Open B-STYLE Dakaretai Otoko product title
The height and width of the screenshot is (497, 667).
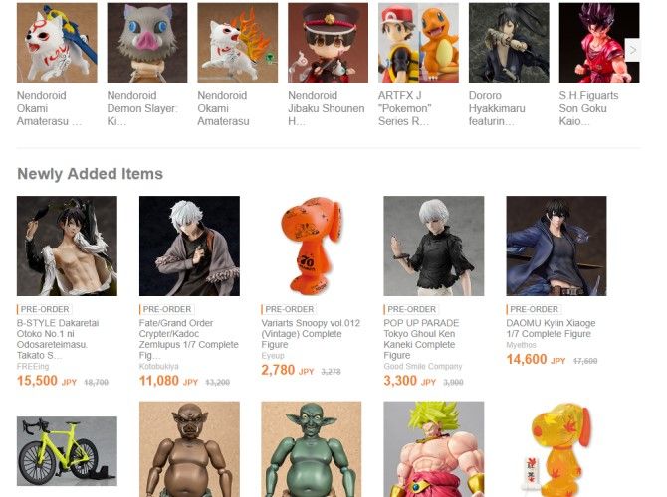pos(58,339)
